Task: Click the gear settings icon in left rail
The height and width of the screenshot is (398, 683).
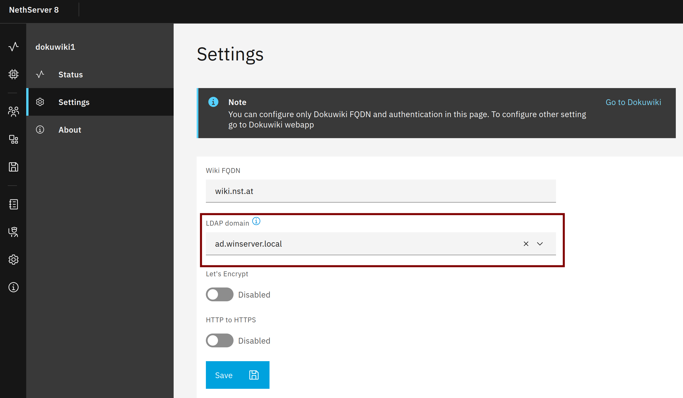Action: click(13, 260)
